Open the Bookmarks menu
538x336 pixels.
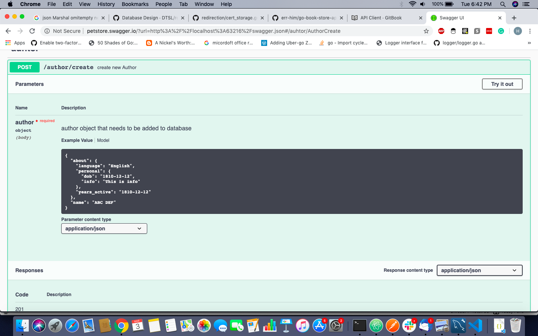[135, 4]
